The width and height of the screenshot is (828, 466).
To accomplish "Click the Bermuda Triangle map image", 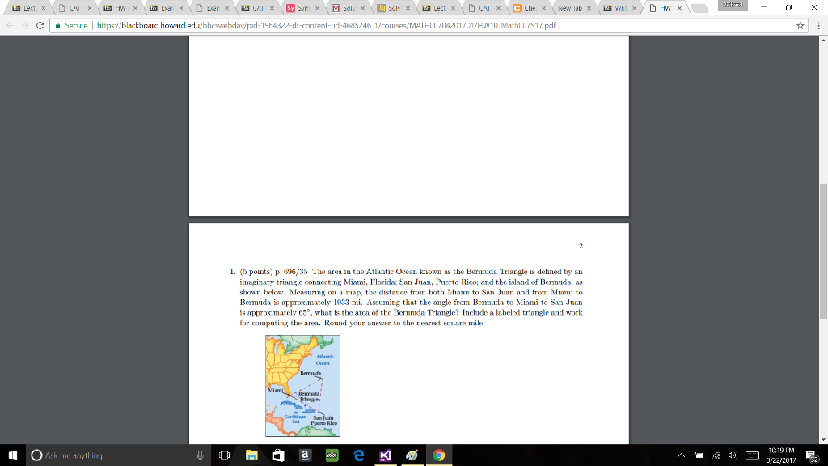I will [x=302, y=386].
